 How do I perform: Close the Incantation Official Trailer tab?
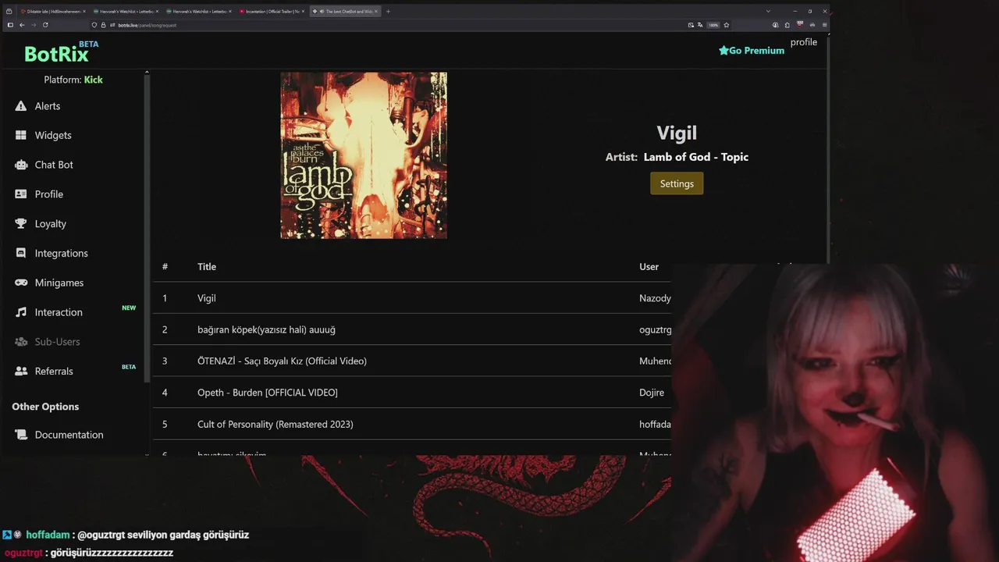pos(302,12)
